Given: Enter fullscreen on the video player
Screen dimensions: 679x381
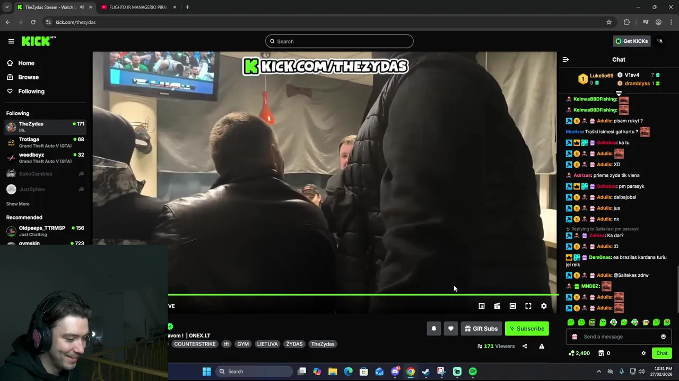Looking at the screenshot, I should click(528, 306).
